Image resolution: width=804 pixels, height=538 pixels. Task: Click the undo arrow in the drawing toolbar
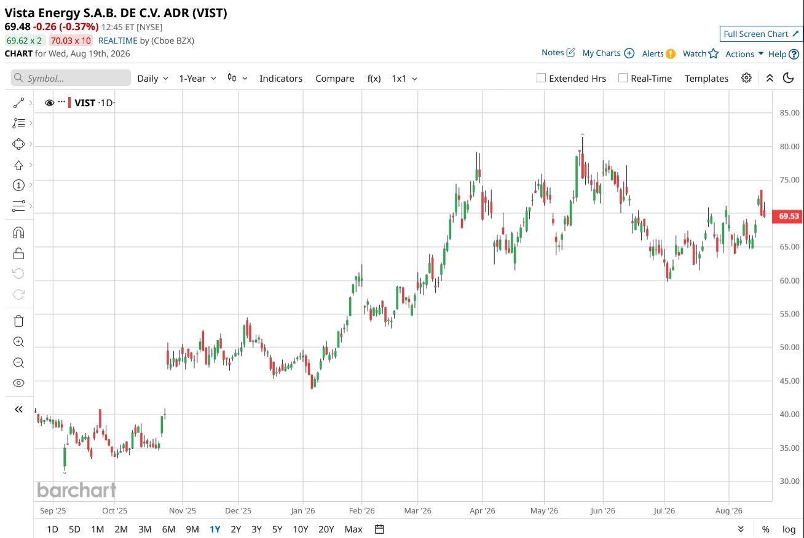pos(18,273)
